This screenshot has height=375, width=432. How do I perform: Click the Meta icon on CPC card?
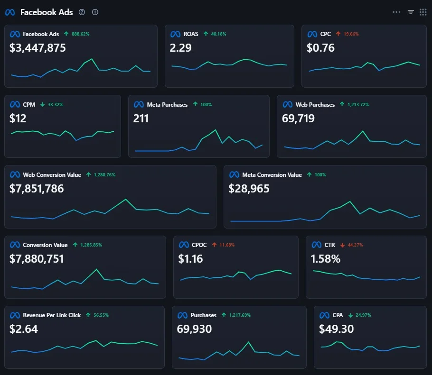312,34
